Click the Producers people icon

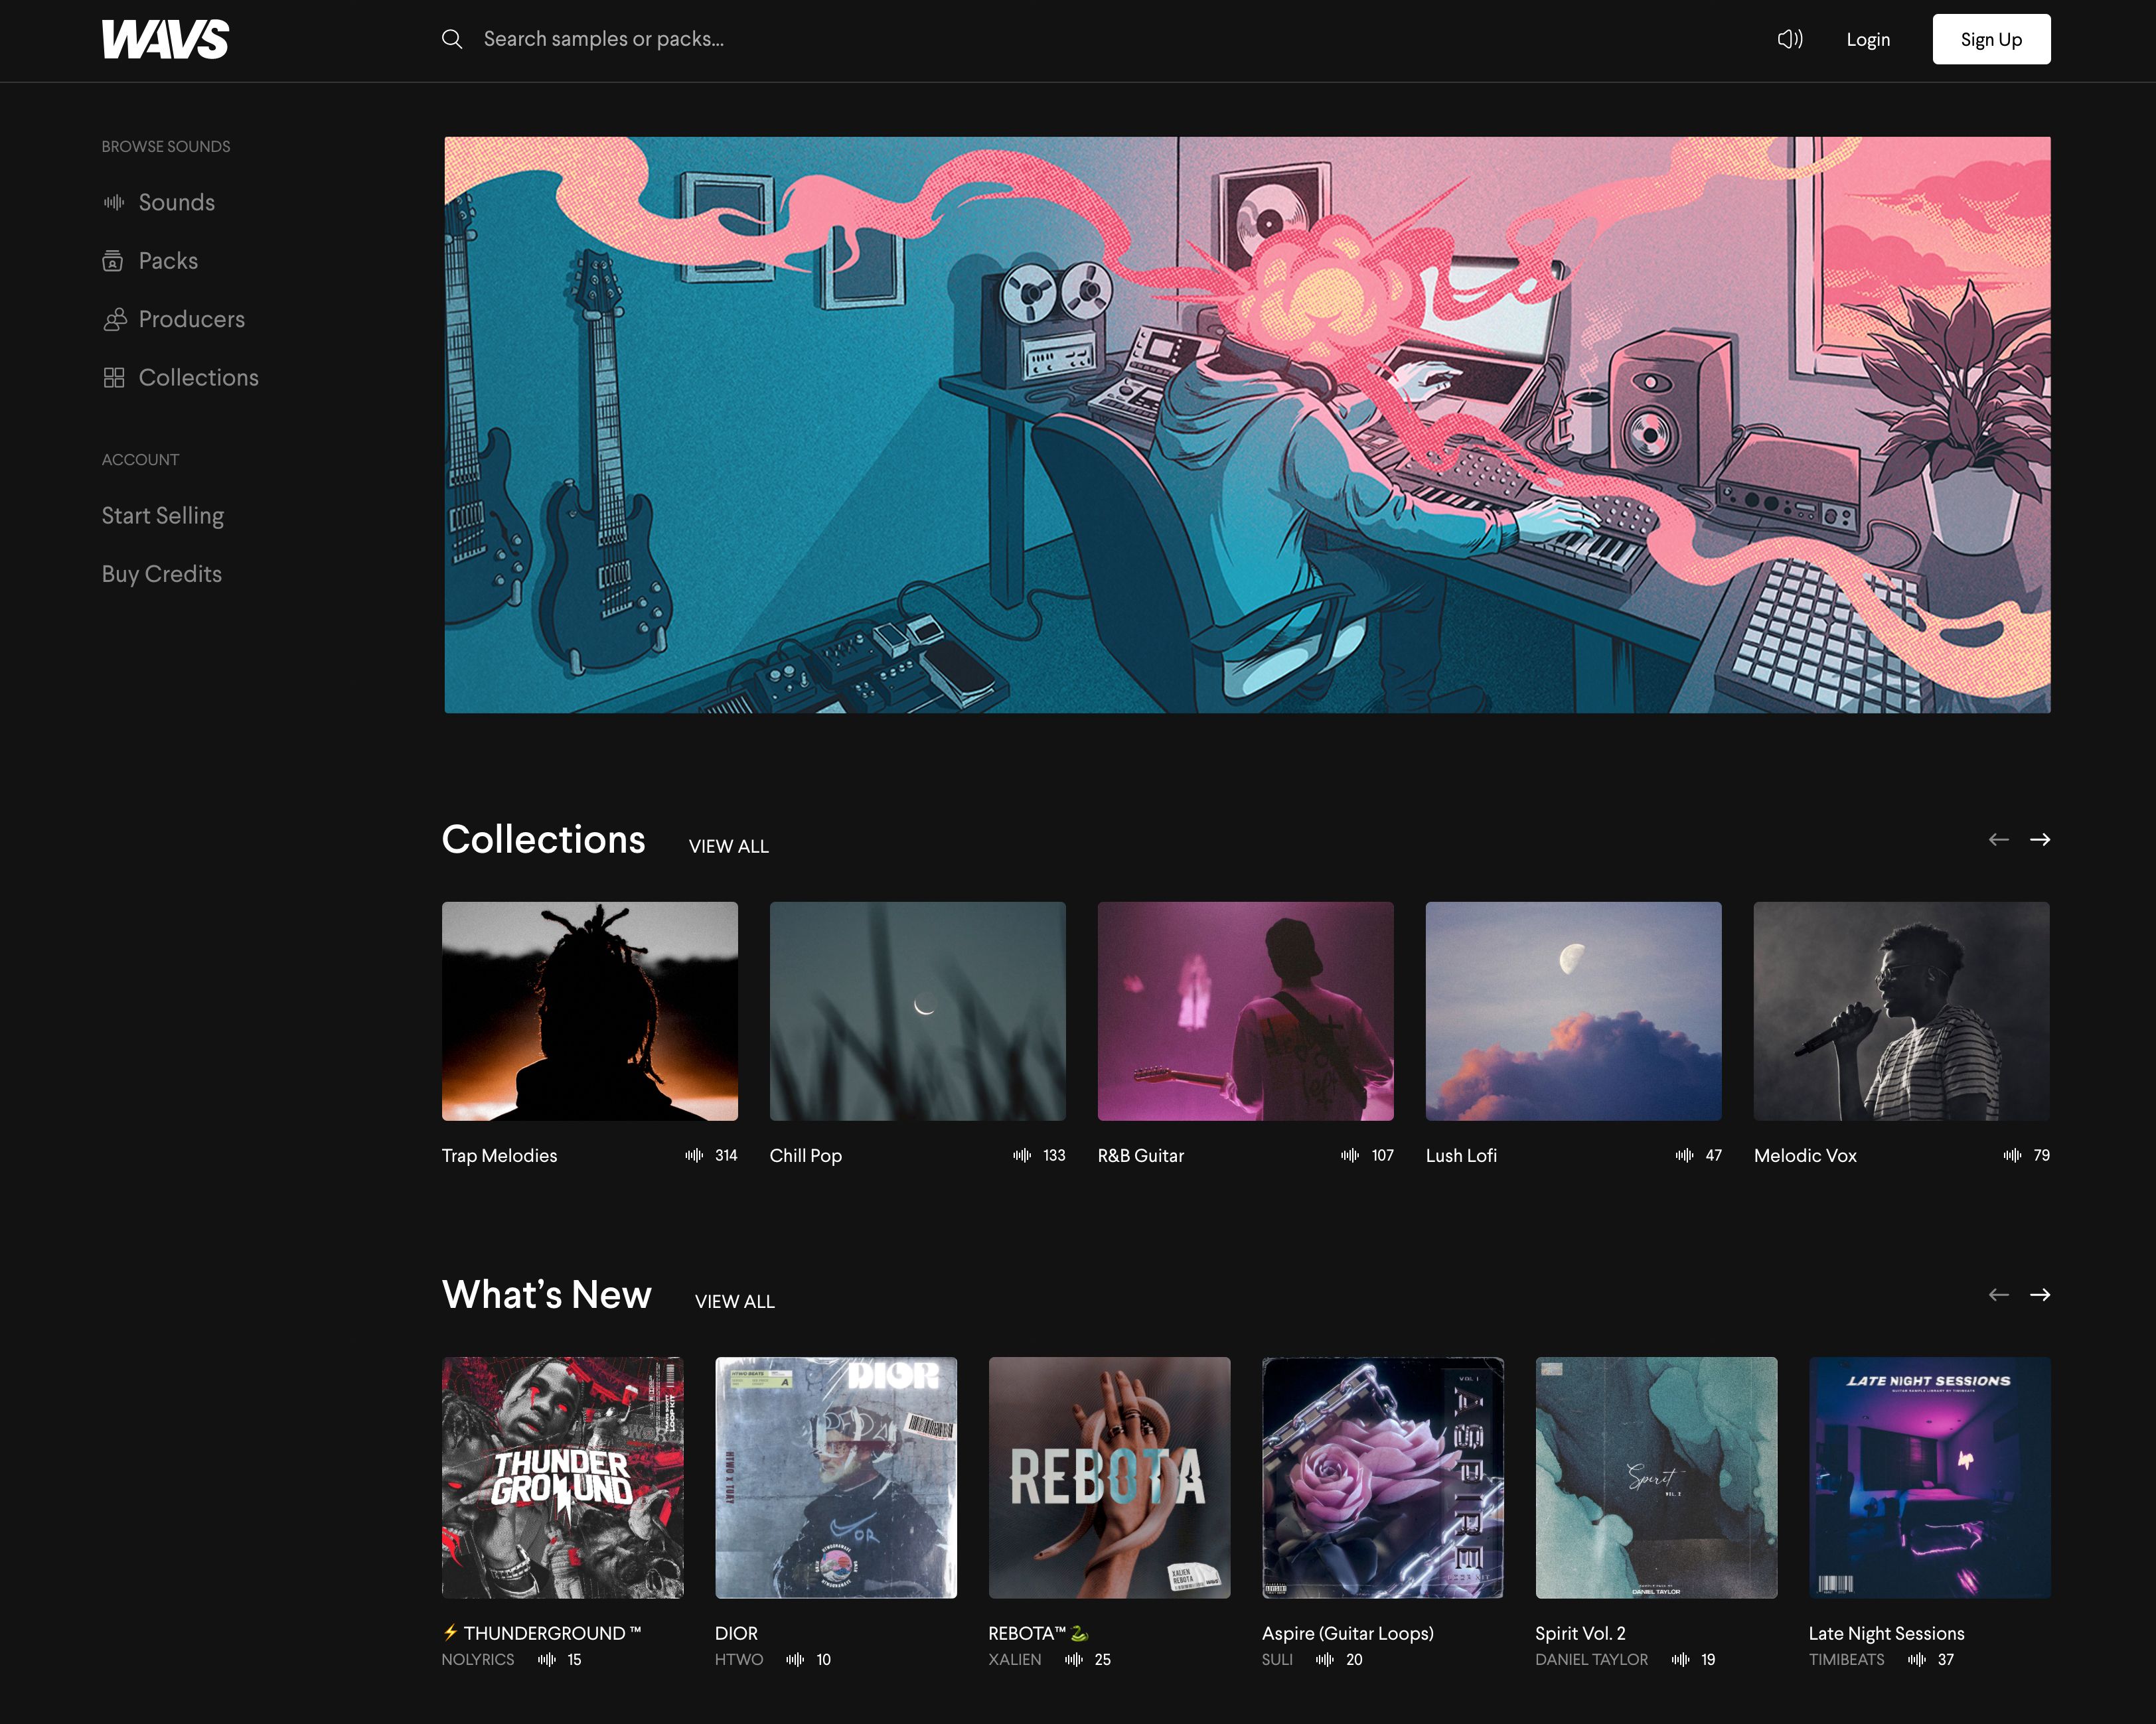114,320
